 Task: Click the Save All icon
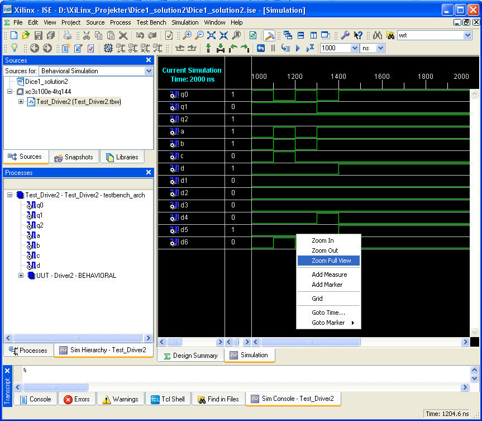click(x=51, y=35)
